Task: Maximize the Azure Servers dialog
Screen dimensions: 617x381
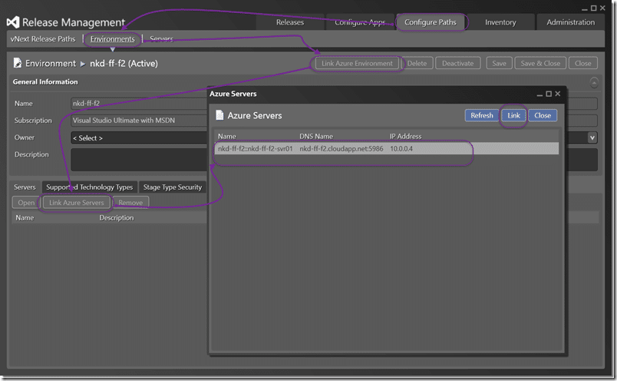Action: pos(549,94)
